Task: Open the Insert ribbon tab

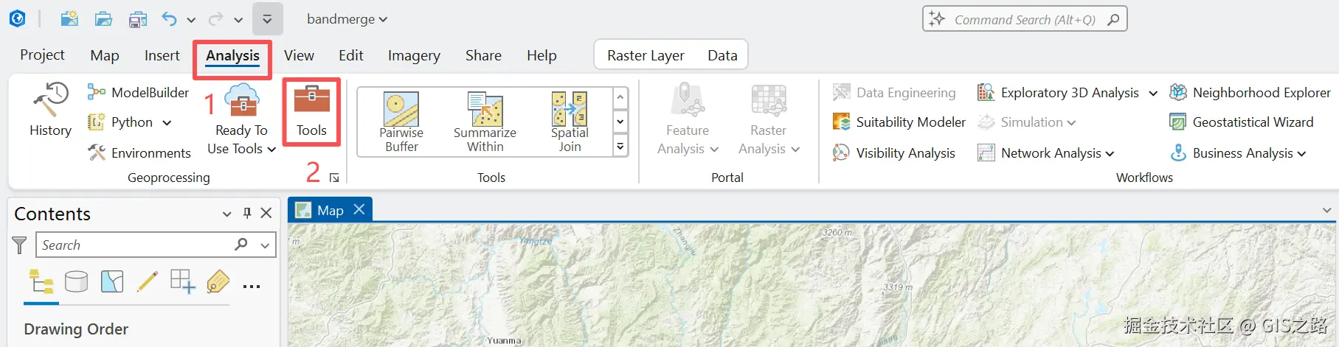Action: (x=162, y=55)
